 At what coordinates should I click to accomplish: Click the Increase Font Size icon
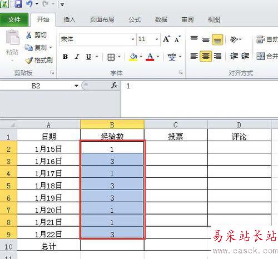[x=167, y=39]
